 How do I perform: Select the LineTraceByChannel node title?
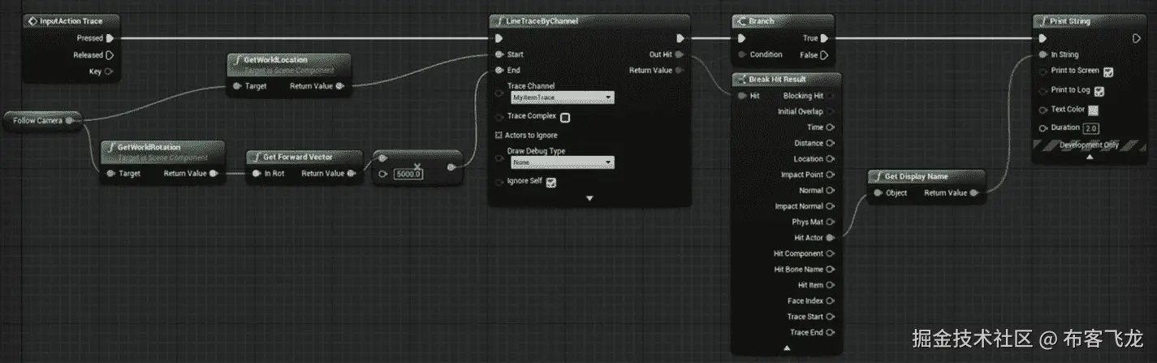[x=542, y=20]
